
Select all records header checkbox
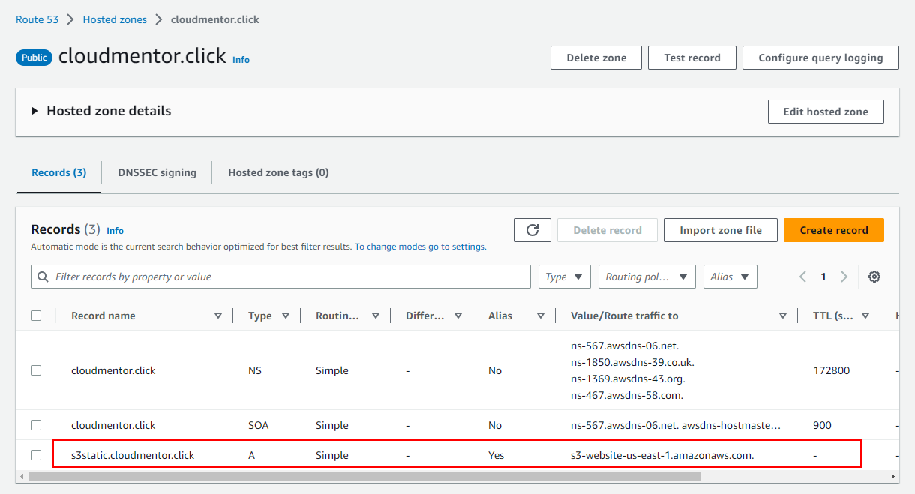click(36, 316)
